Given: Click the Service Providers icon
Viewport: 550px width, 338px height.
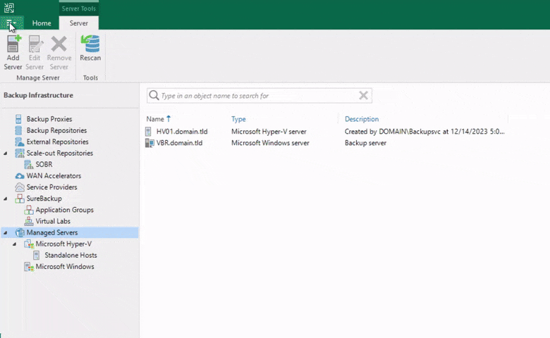Looking at the screenshot, I should pos(20,187).
